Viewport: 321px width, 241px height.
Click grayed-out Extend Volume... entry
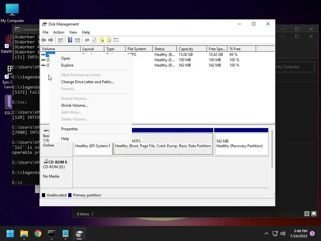tap(90, 99)
